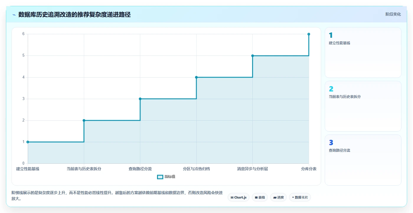The height and width of the screenshot is (213, 413).
Task: Click y-axis tick label 0
Action: [x=23, y=163]
